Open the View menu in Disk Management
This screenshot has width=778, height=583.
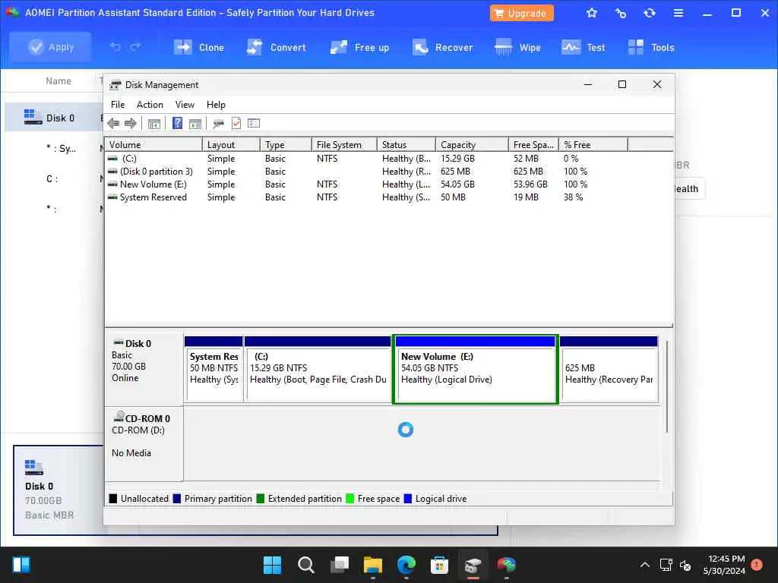click(185, 105)
